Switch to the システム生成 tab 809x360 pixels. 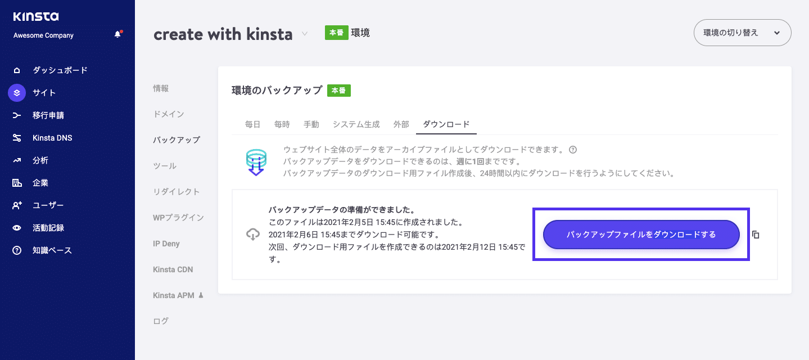[x=356, y=124]
